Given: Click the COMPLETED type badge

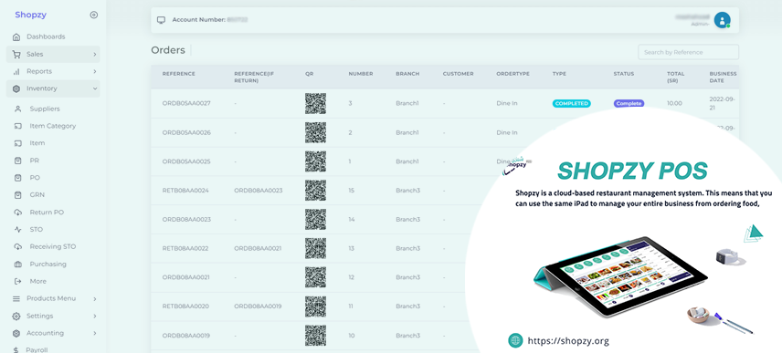Looking at the screenshot, I should click(572, 104).
